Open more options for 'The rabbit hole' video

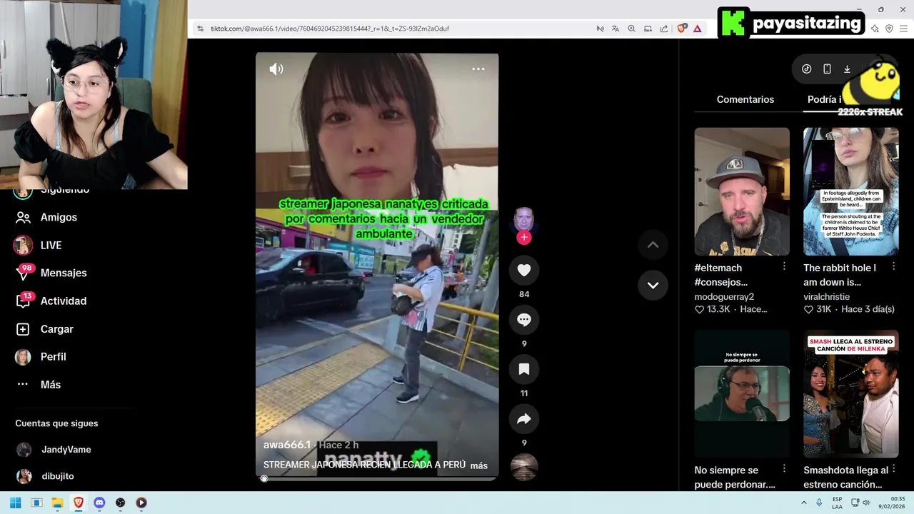893,266
